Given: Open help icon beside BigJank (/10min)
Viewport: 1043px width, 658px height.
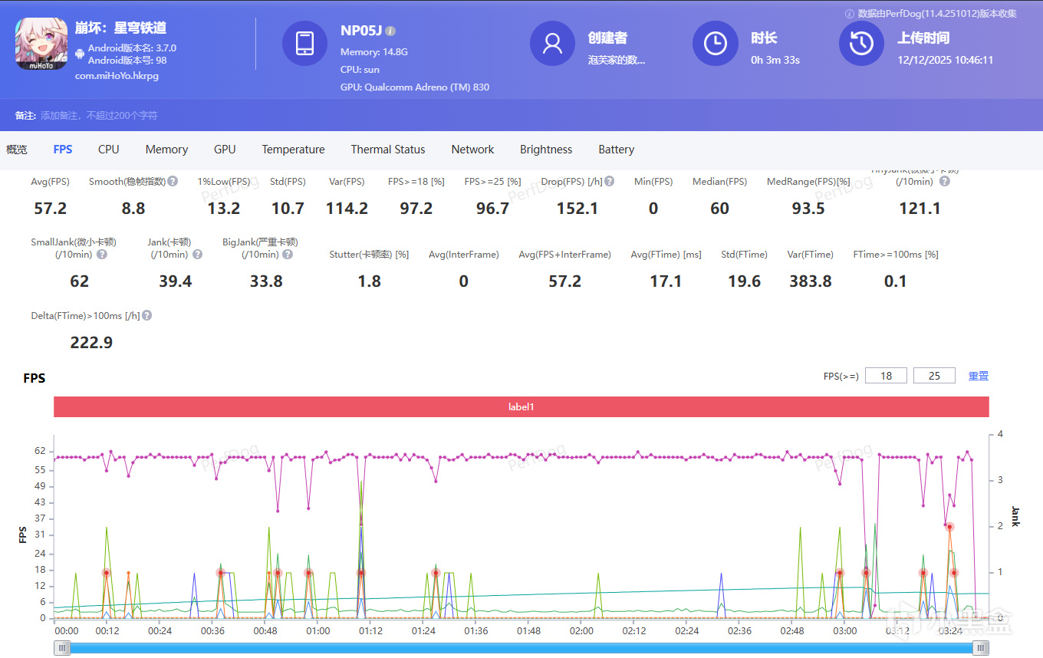Looking at the screenshot, I should point(287,255).
